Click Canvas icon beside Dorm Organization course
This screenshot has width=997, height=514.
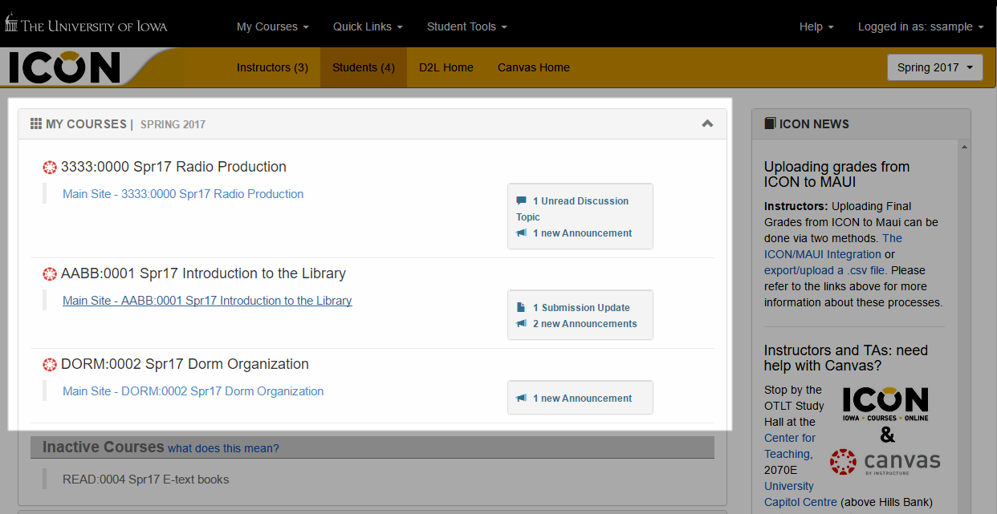click(x=50, y=364)
